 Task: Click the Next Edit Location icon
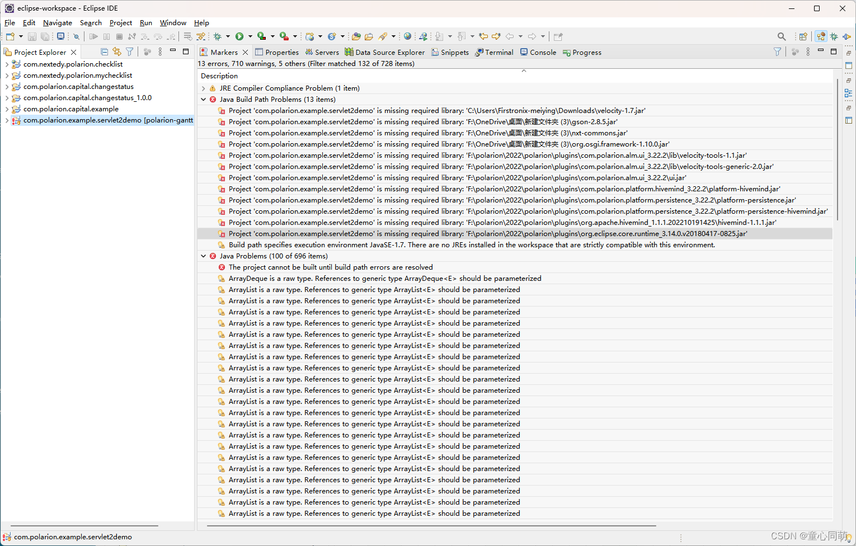click(496, 36)
